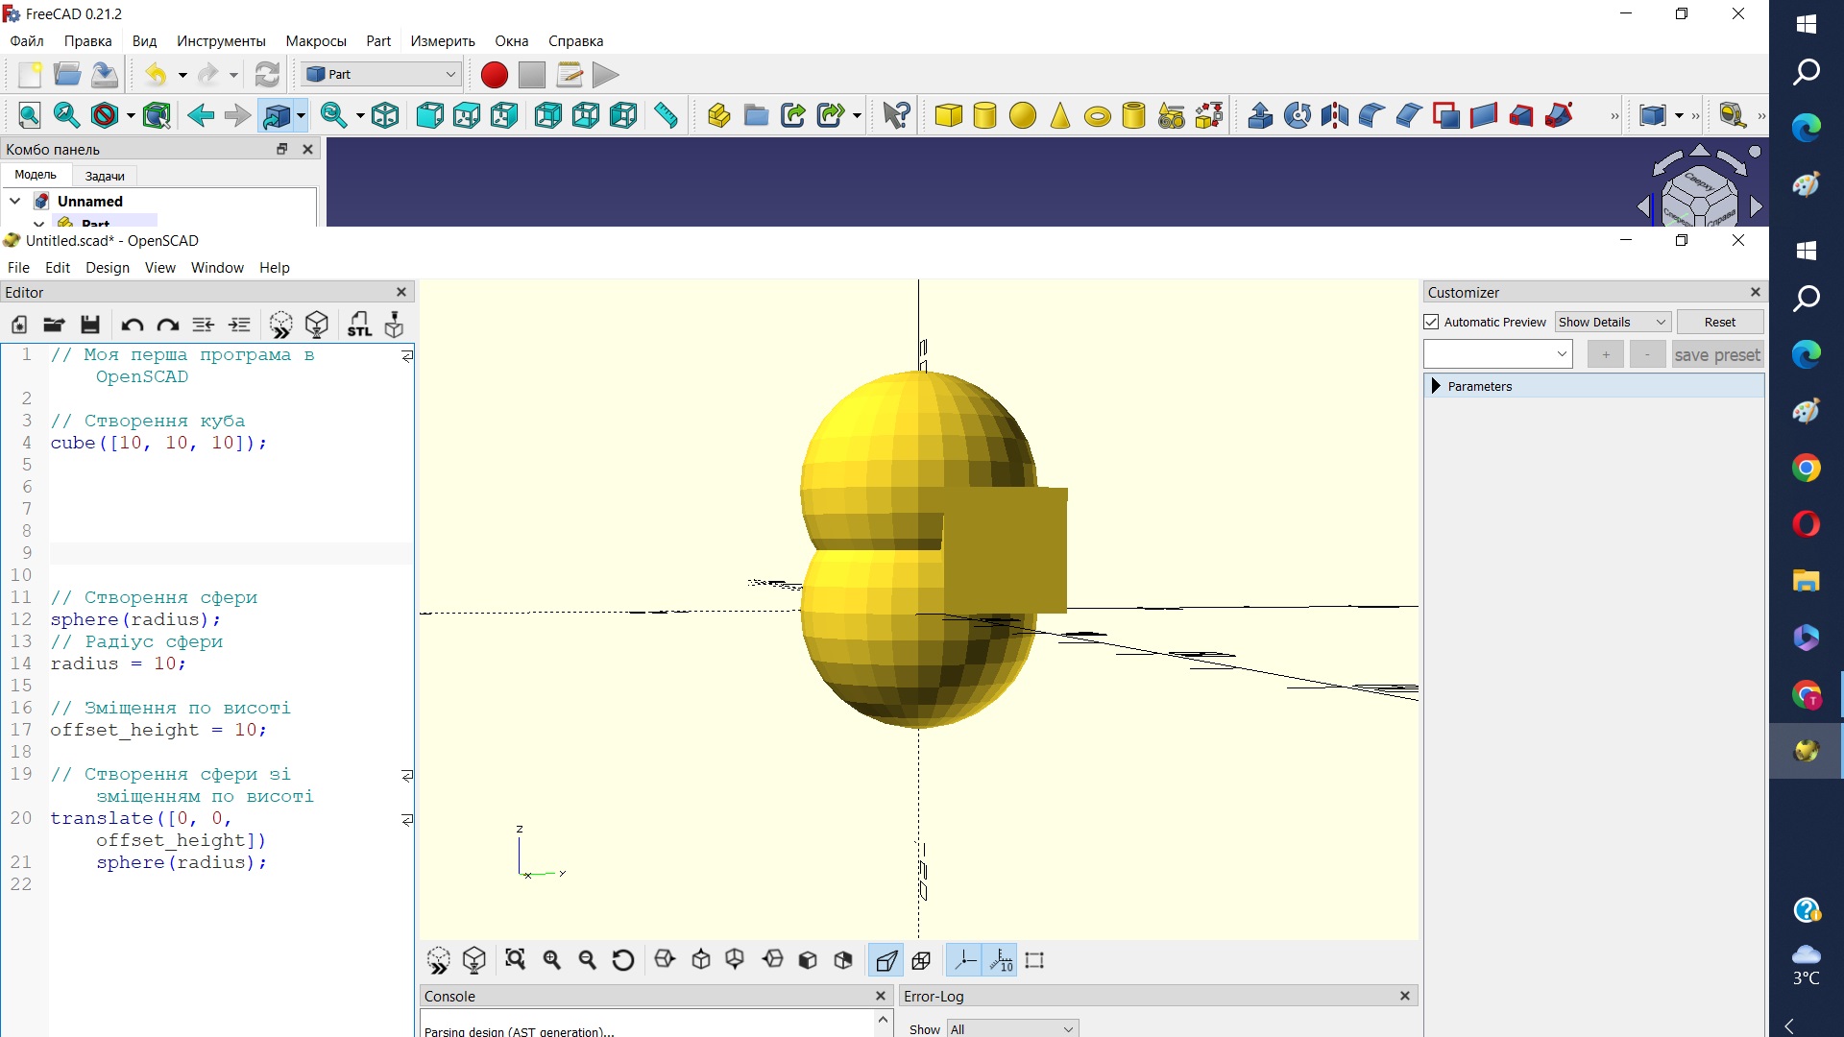Open FreeCAD Макросы menu
1844x1037 pixels.
[316, 41]
